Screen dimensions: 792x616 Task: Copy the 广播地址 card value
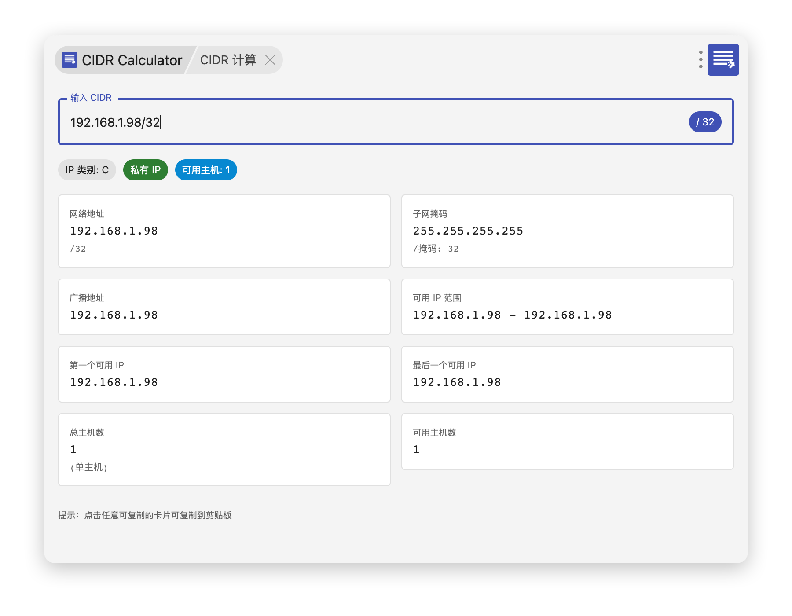coord(224,307)
